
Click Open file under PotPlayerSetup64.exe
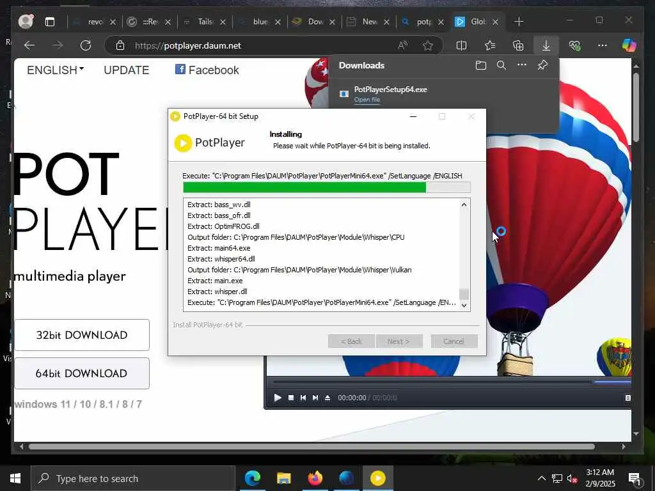[367, 99]
